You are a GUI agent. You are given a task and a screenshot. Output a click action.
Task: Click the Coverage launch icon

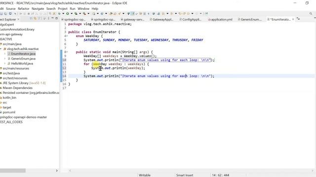76,14
